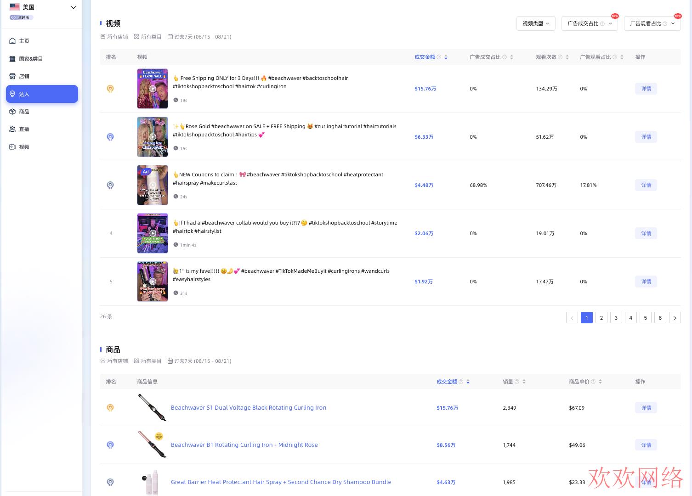Click the next page arrow
This screenshot has width=692, height=496.
(675, 318)
